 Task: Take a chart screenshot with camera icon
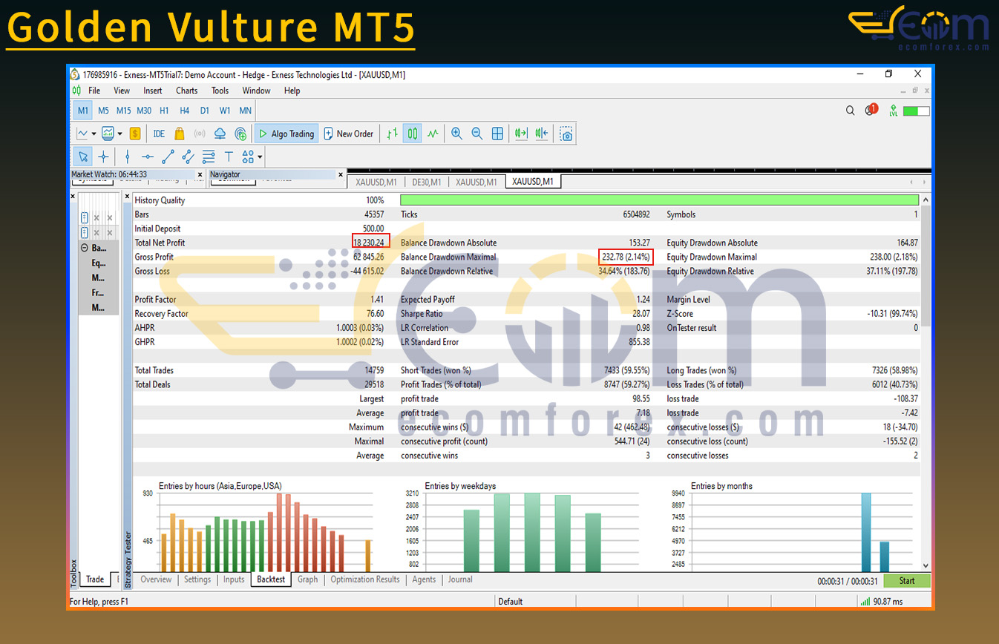tap(566, 134)
